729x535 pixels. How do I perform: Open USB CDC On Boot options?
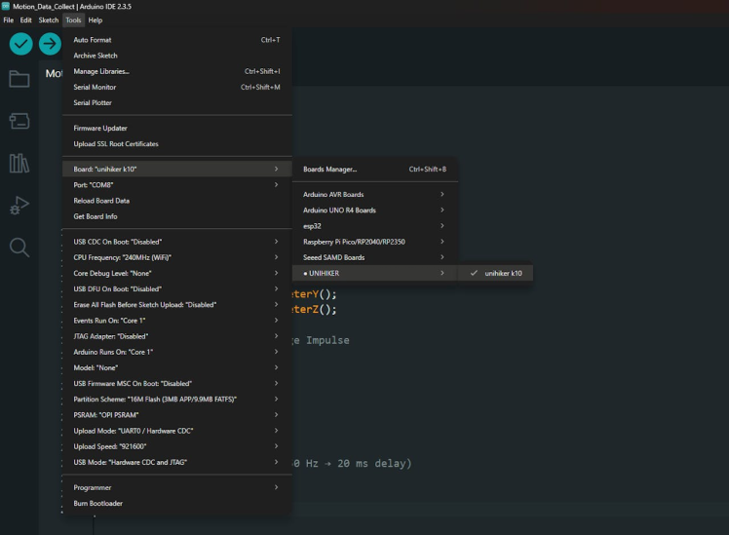[x=175, y=242]
